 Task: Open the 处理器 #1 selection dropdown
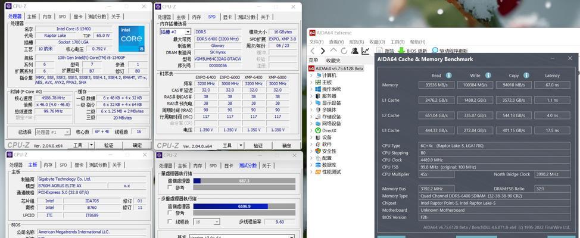[x=52, y=132]
